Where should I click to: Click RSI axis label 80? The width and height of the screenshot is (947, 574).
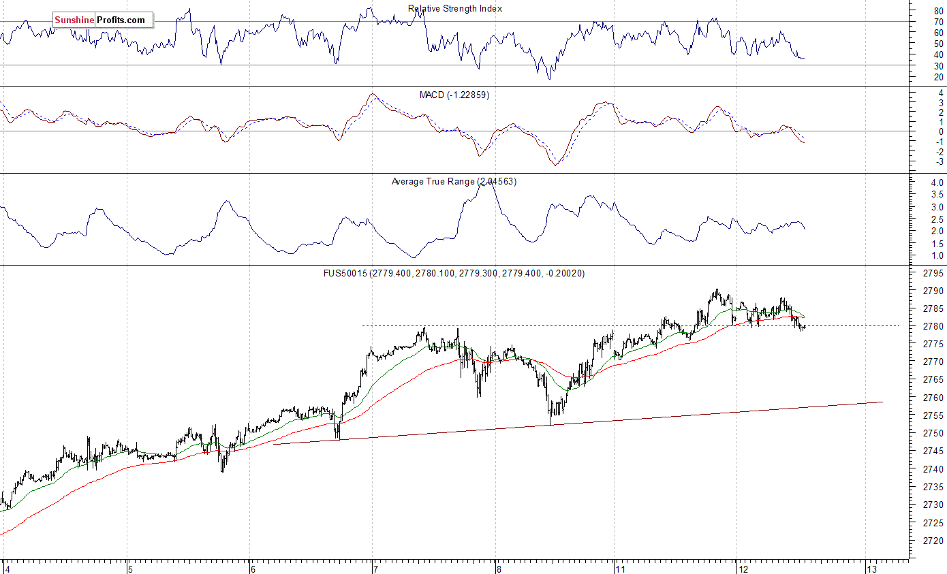click(x=938, y=10)
